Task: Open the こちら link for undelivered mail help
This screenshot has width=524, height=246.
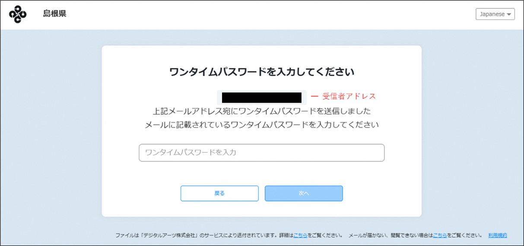Action: [x=440, y=236]
